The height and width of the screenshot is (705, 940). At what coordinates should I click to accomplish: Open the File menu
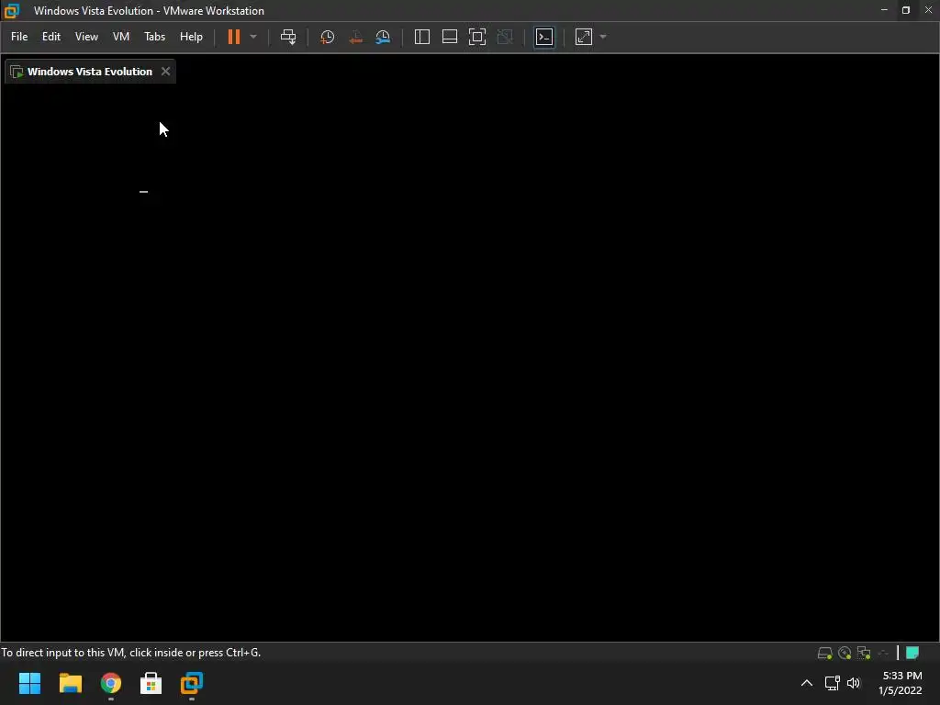click(x=19, y=37)
